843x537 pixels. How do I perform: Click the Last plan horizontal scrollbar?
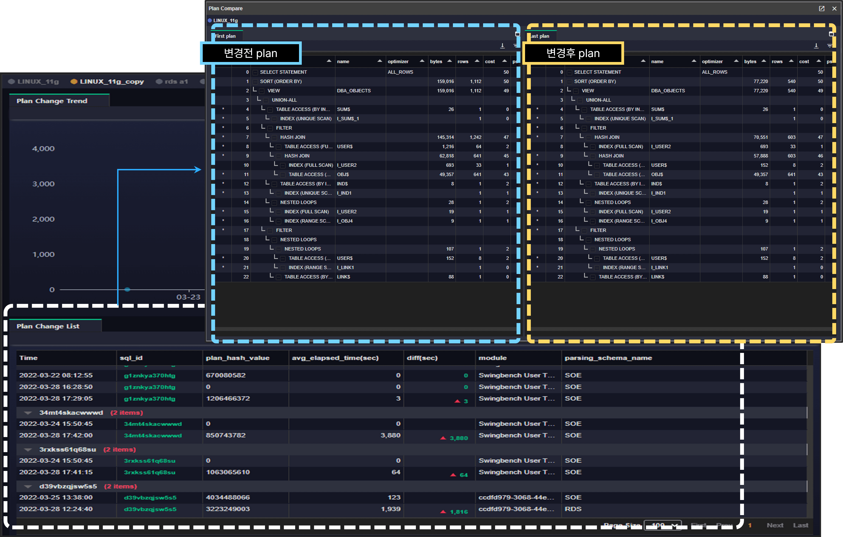point(681,329)
